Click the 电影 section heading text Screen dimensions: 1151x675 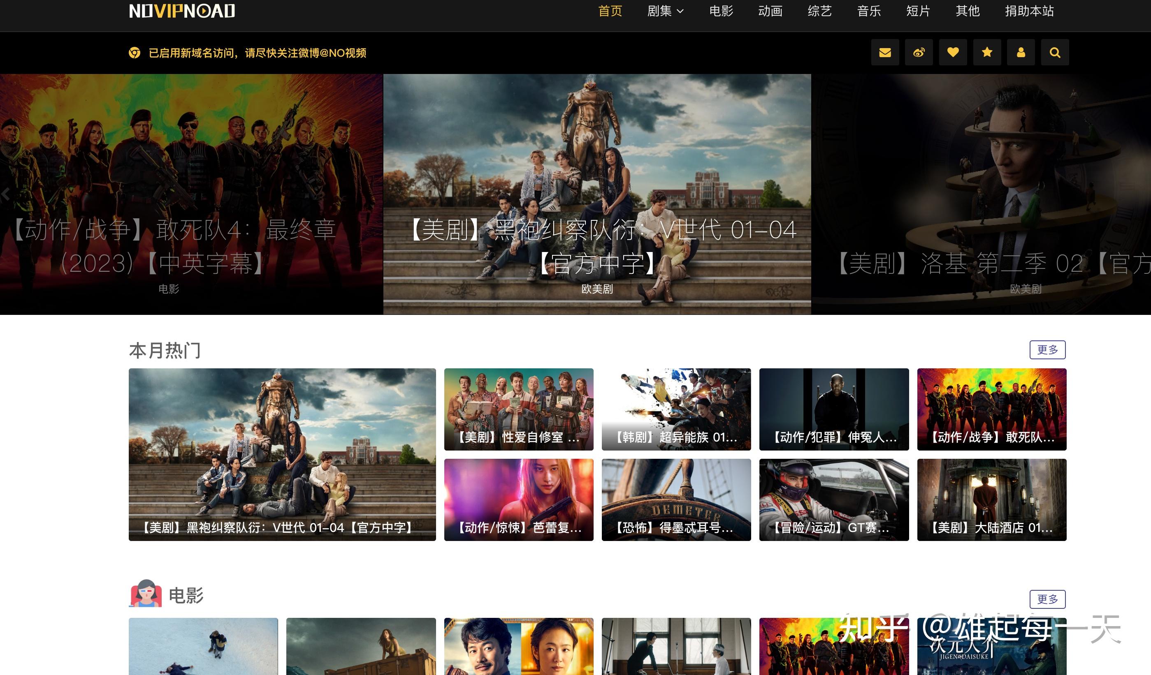(x=186, y=595)
